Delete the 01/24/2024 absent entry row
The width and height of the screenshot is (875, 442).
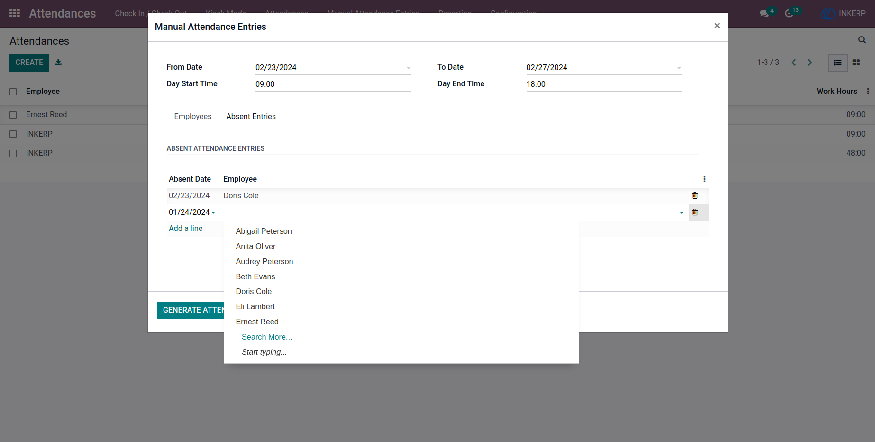click(x=695, y=212)
